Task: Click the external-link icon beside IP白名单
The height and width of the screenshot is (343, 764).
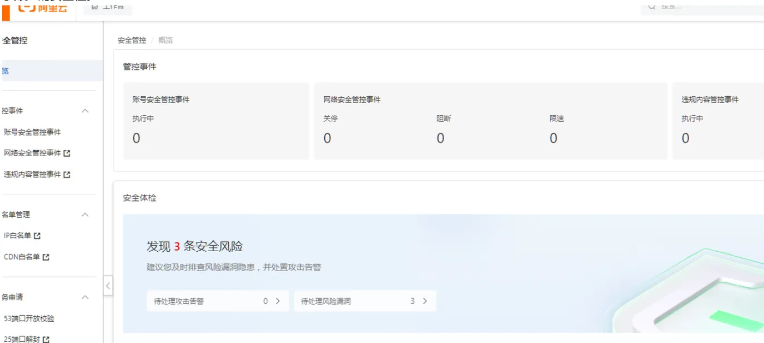Action: point(38,236)
